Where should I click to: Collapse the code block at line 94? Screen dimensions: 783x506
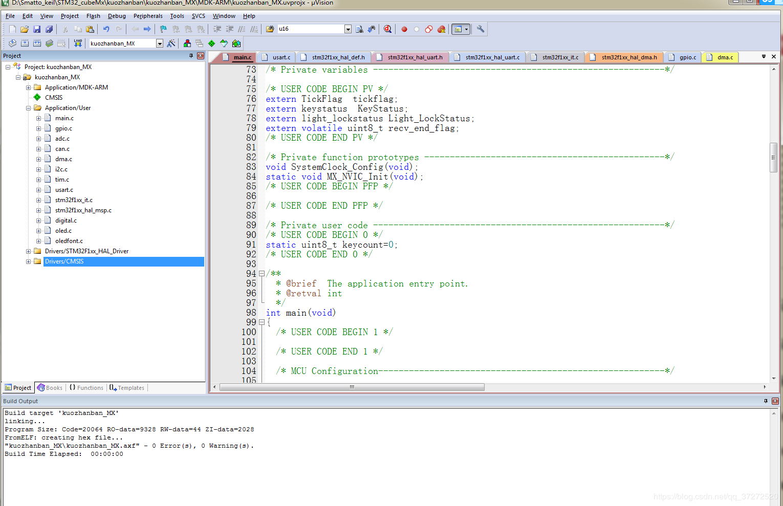(x=262, y=274)
